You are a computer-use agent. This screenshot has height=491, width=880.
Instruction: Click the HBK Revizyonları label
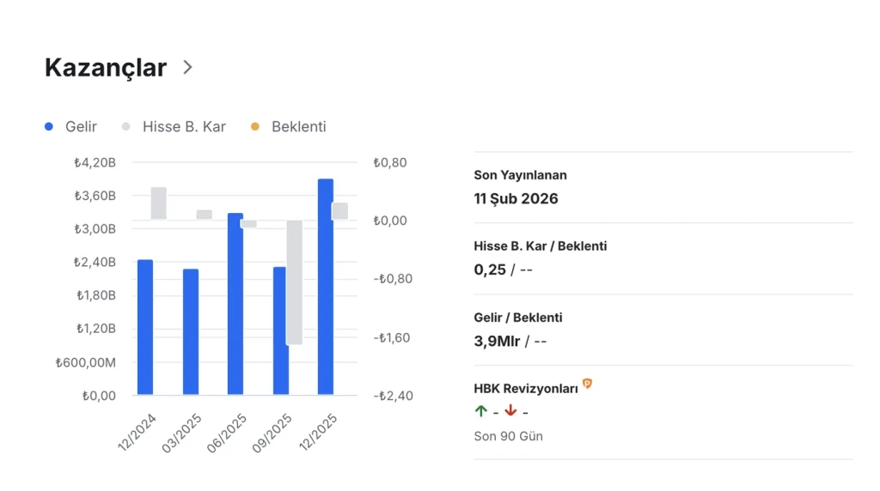tap(526, 389)
